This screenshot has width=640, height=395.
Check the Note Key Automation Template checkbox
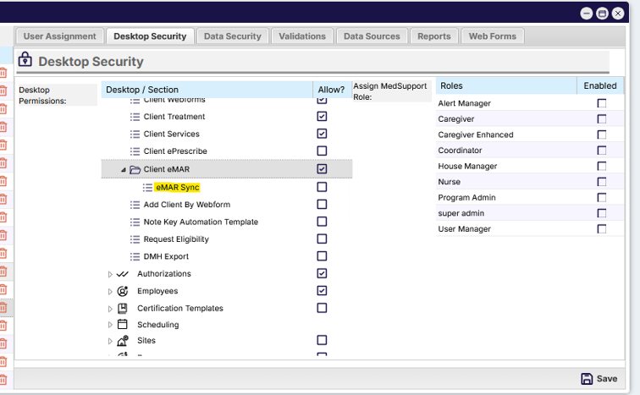(322, 222)
